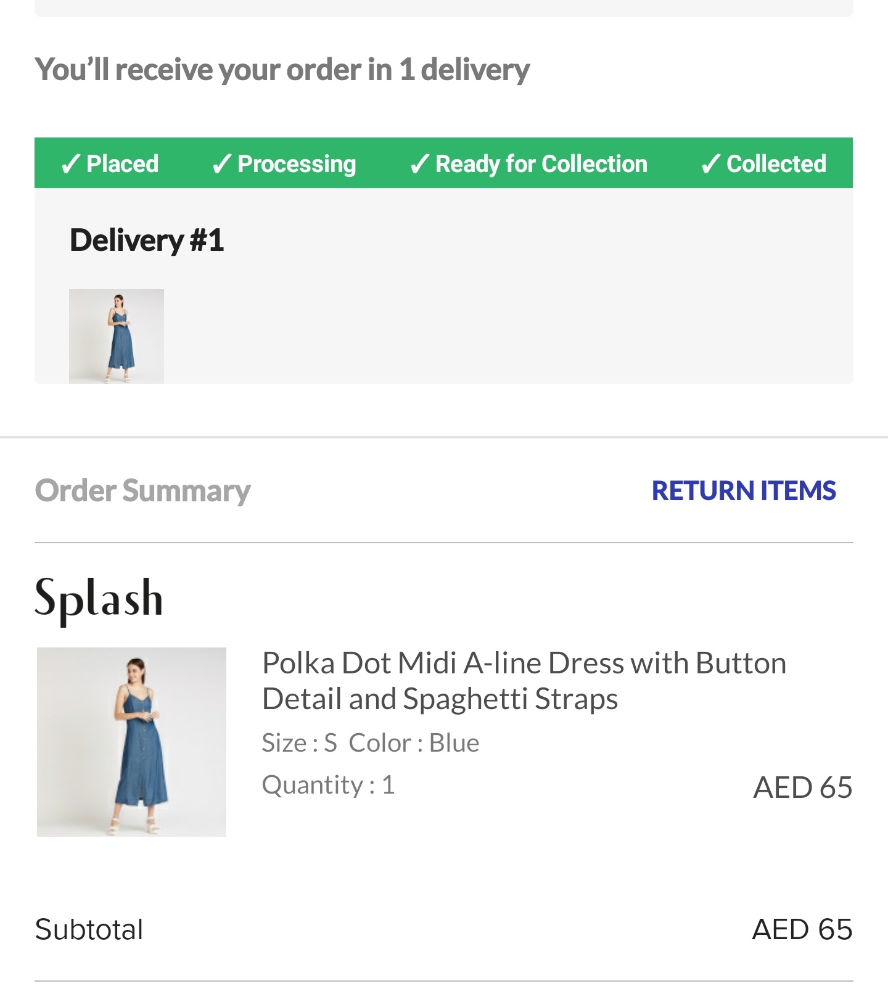Click the Color : Blue text

414,743
